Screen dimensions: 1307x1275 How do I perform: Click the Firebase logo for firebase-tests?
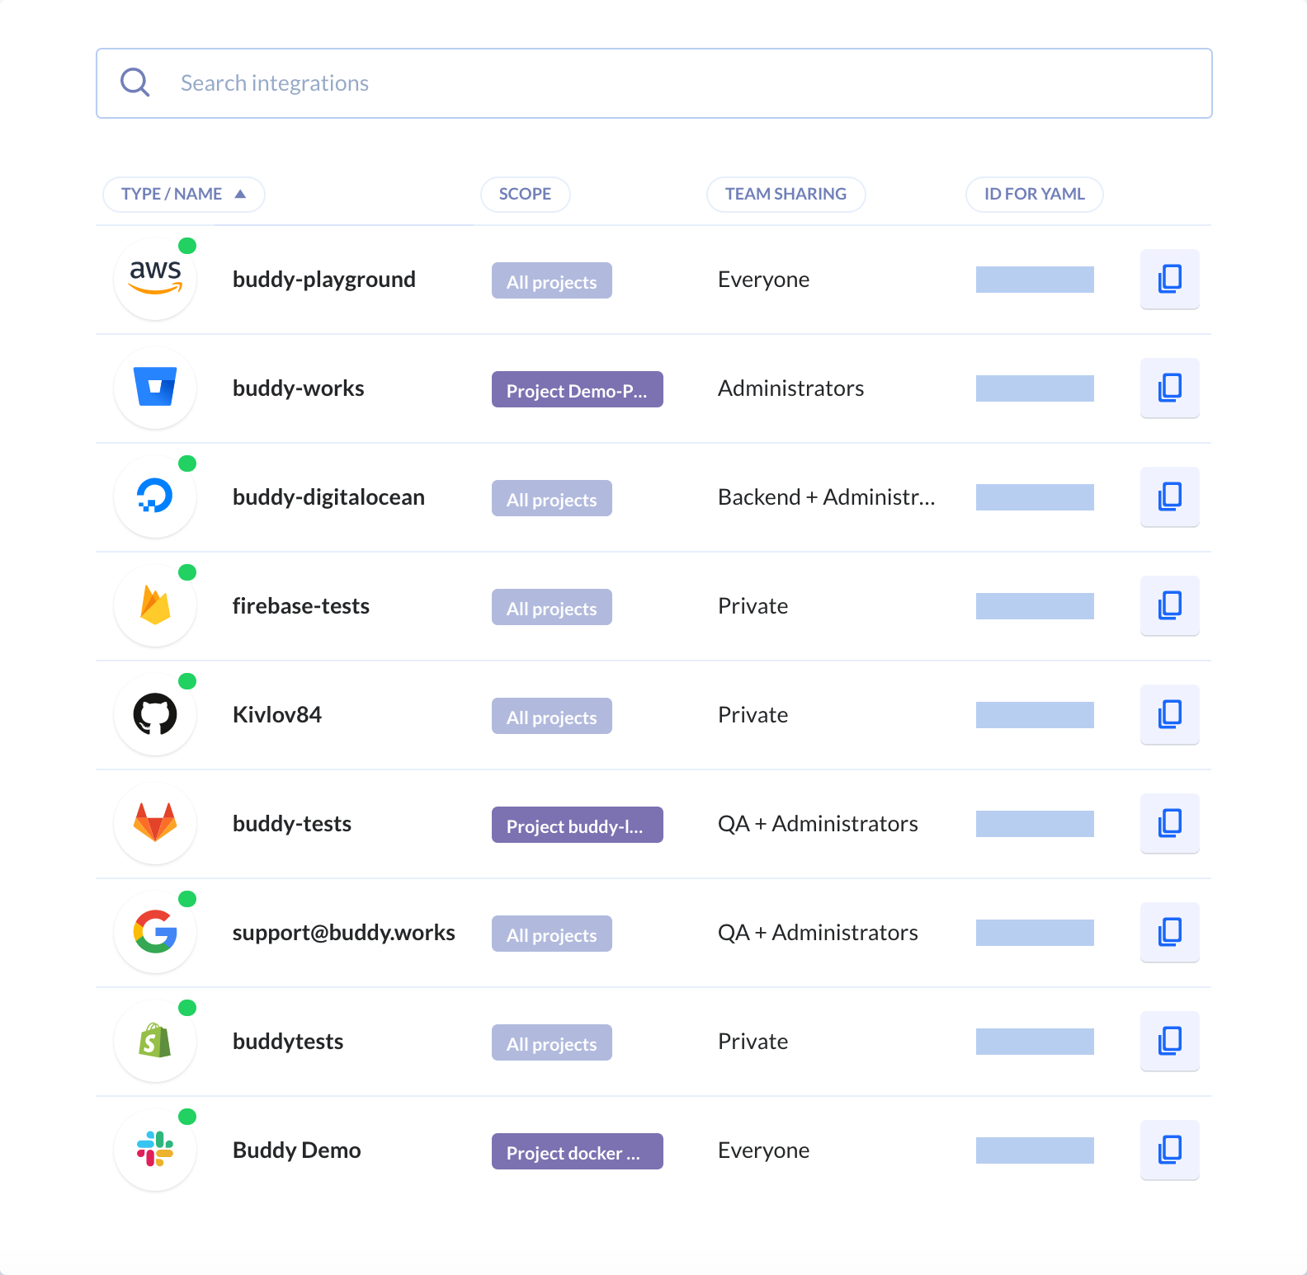point(155,605)
